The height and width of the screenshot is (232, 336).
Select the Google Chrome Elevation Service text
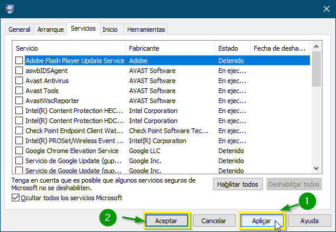coord(72,151)
